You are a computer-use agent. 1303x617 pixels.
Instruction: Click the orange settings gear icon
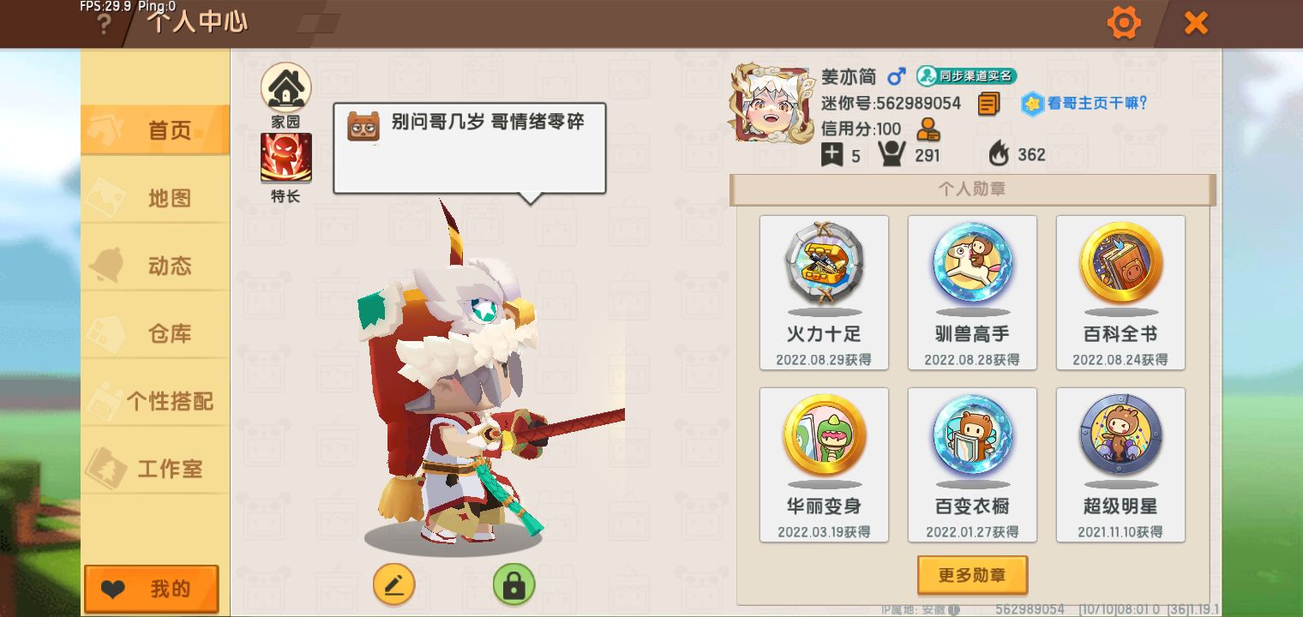pyautogui.click(x=1123, y=22)
